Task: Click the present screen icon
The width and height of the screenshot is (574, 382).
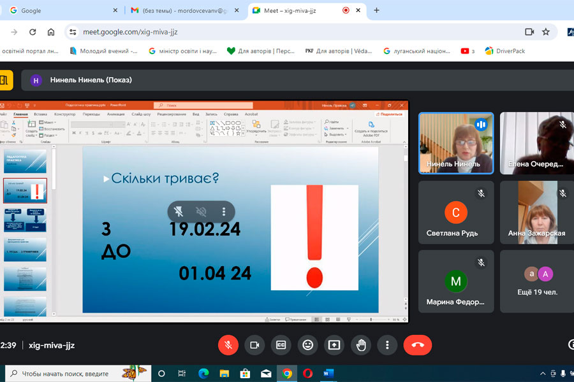Action: 334,345
